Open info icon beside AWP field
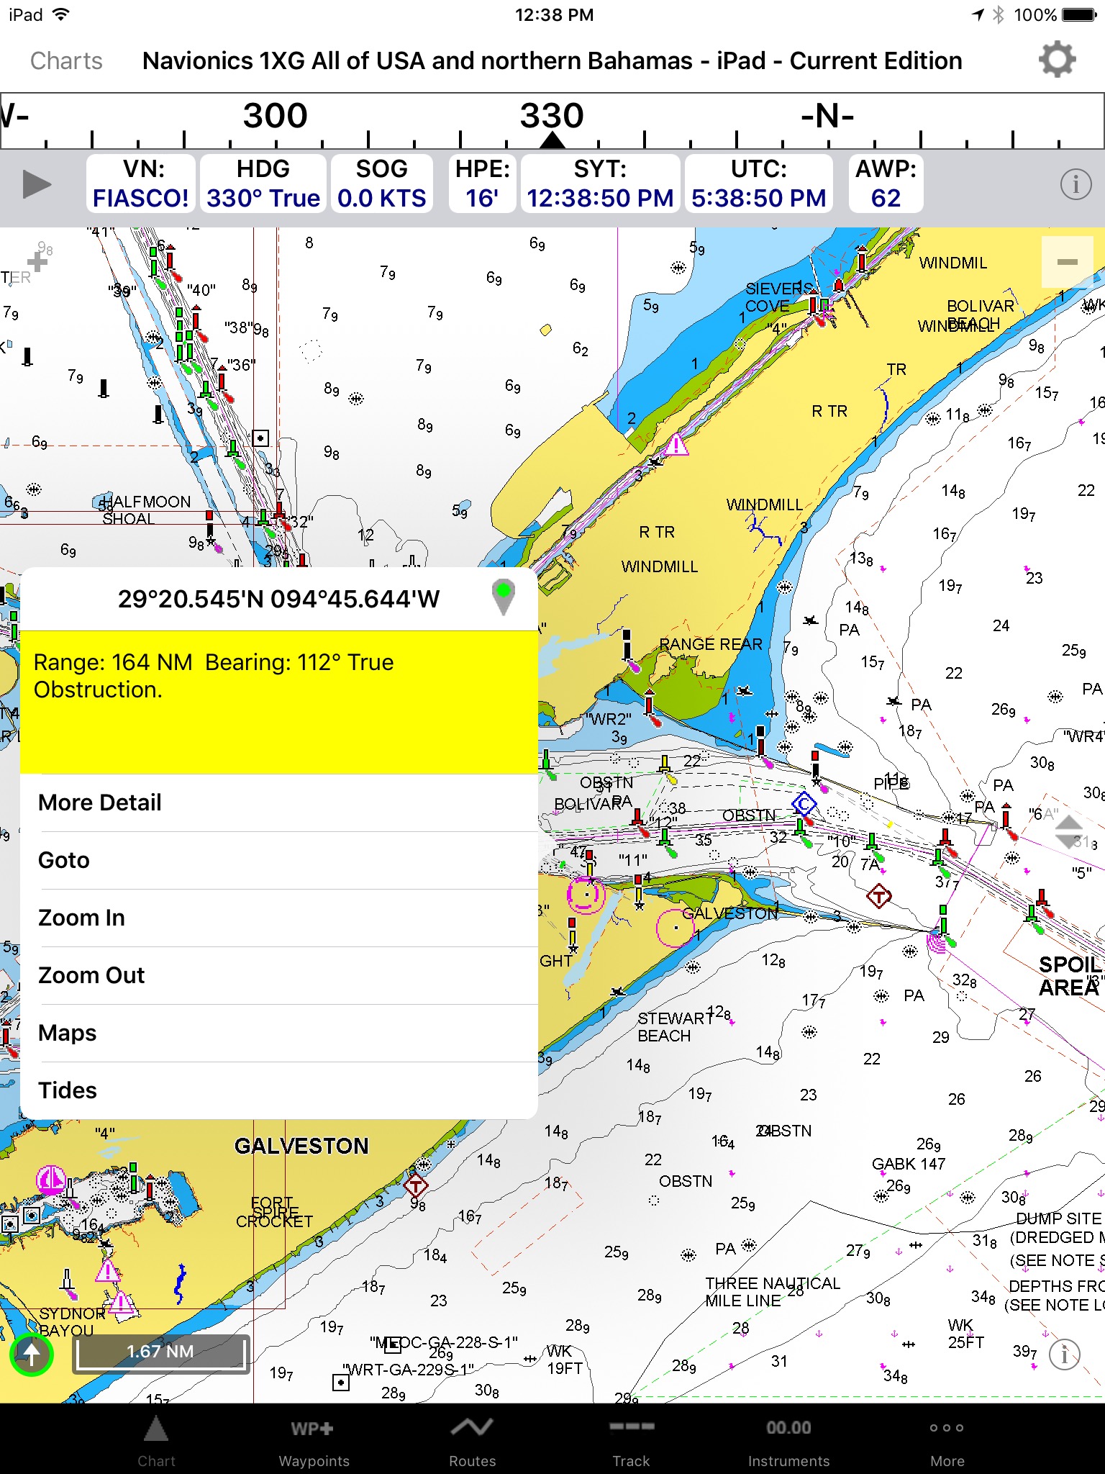 click(1076, 184)
